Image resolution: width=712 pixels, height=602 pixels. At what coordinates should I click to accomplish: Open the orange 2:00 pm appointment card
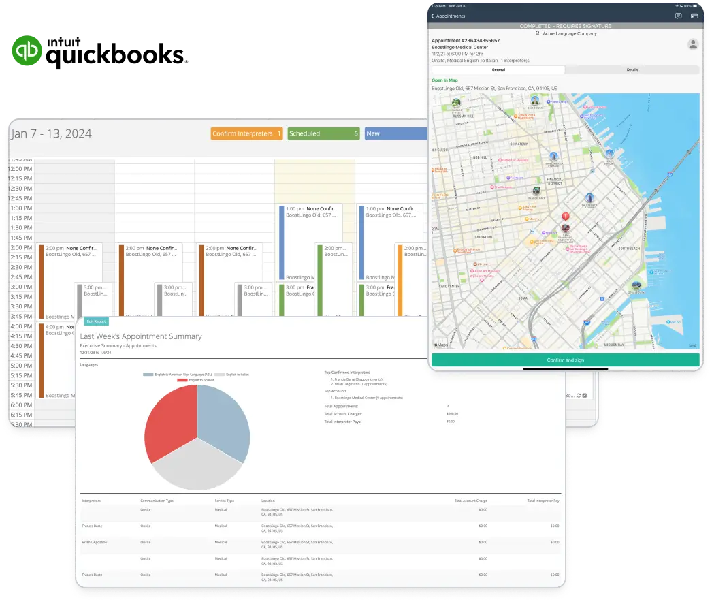411,279
